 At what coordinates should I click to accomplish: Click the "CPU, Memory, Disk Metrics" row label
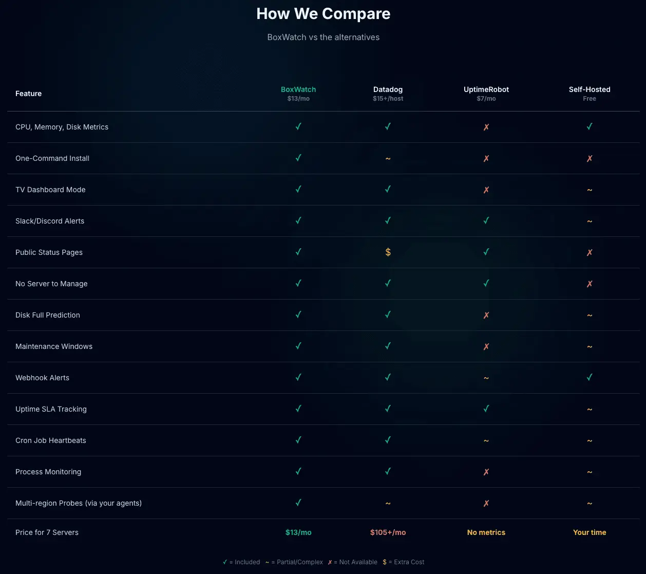[x=62, y=127]
